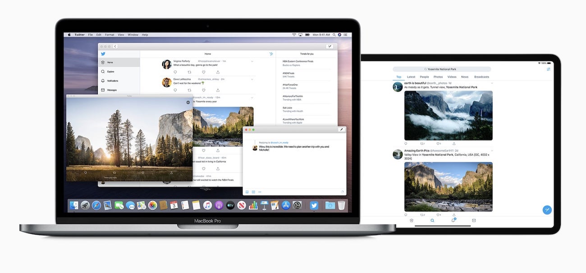Open Notifications in the Mac Twitter sidebar

point(119,81)
